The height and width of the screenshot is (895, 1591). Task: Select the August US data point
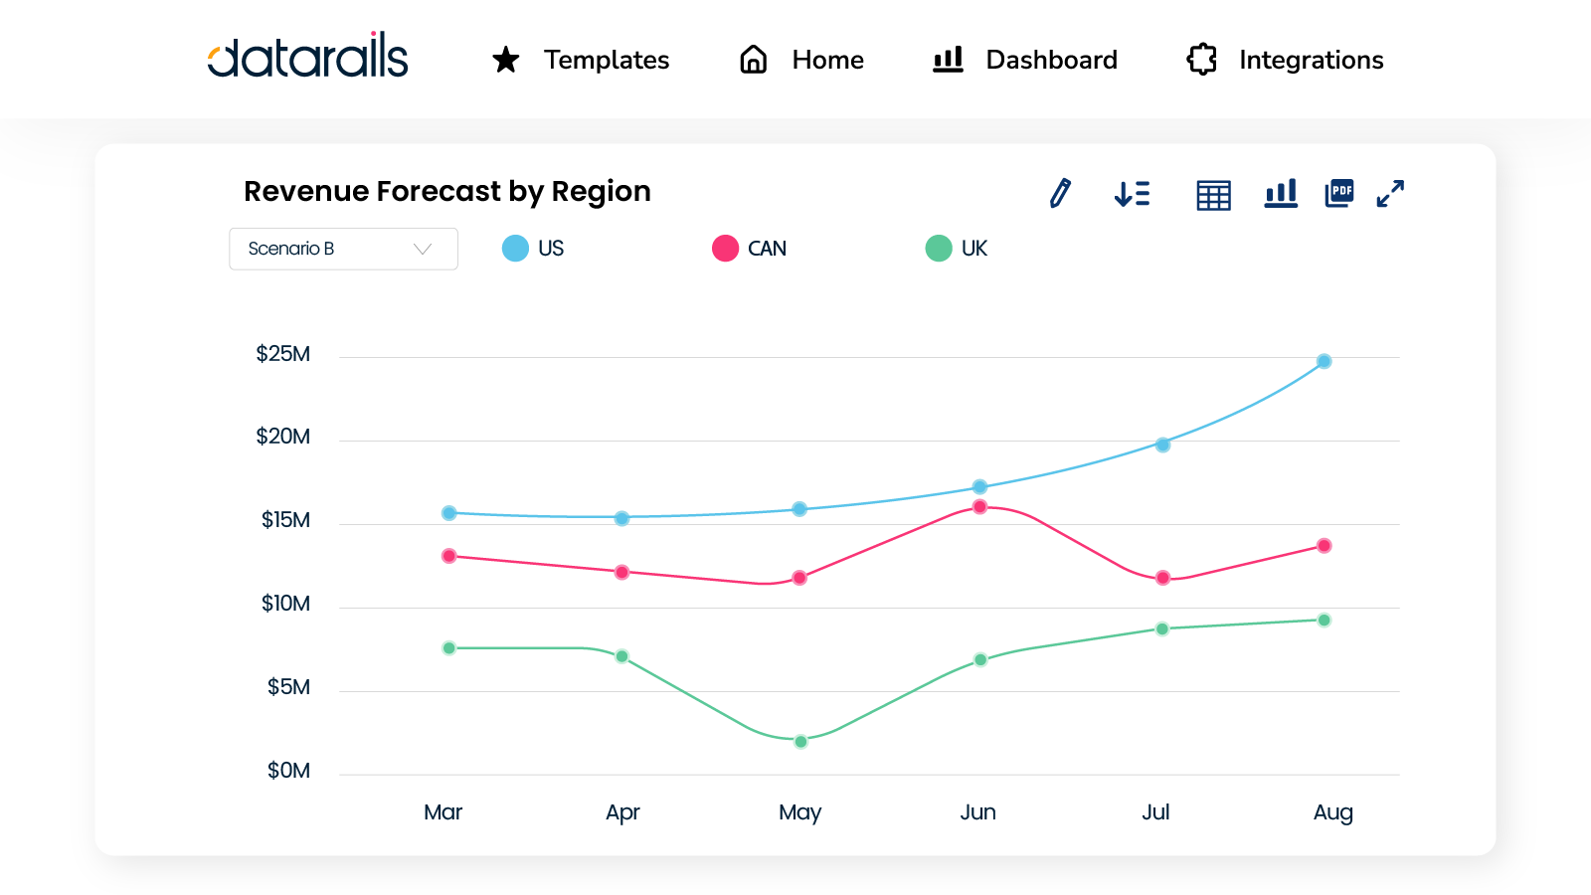click(x=1323, y=361)
